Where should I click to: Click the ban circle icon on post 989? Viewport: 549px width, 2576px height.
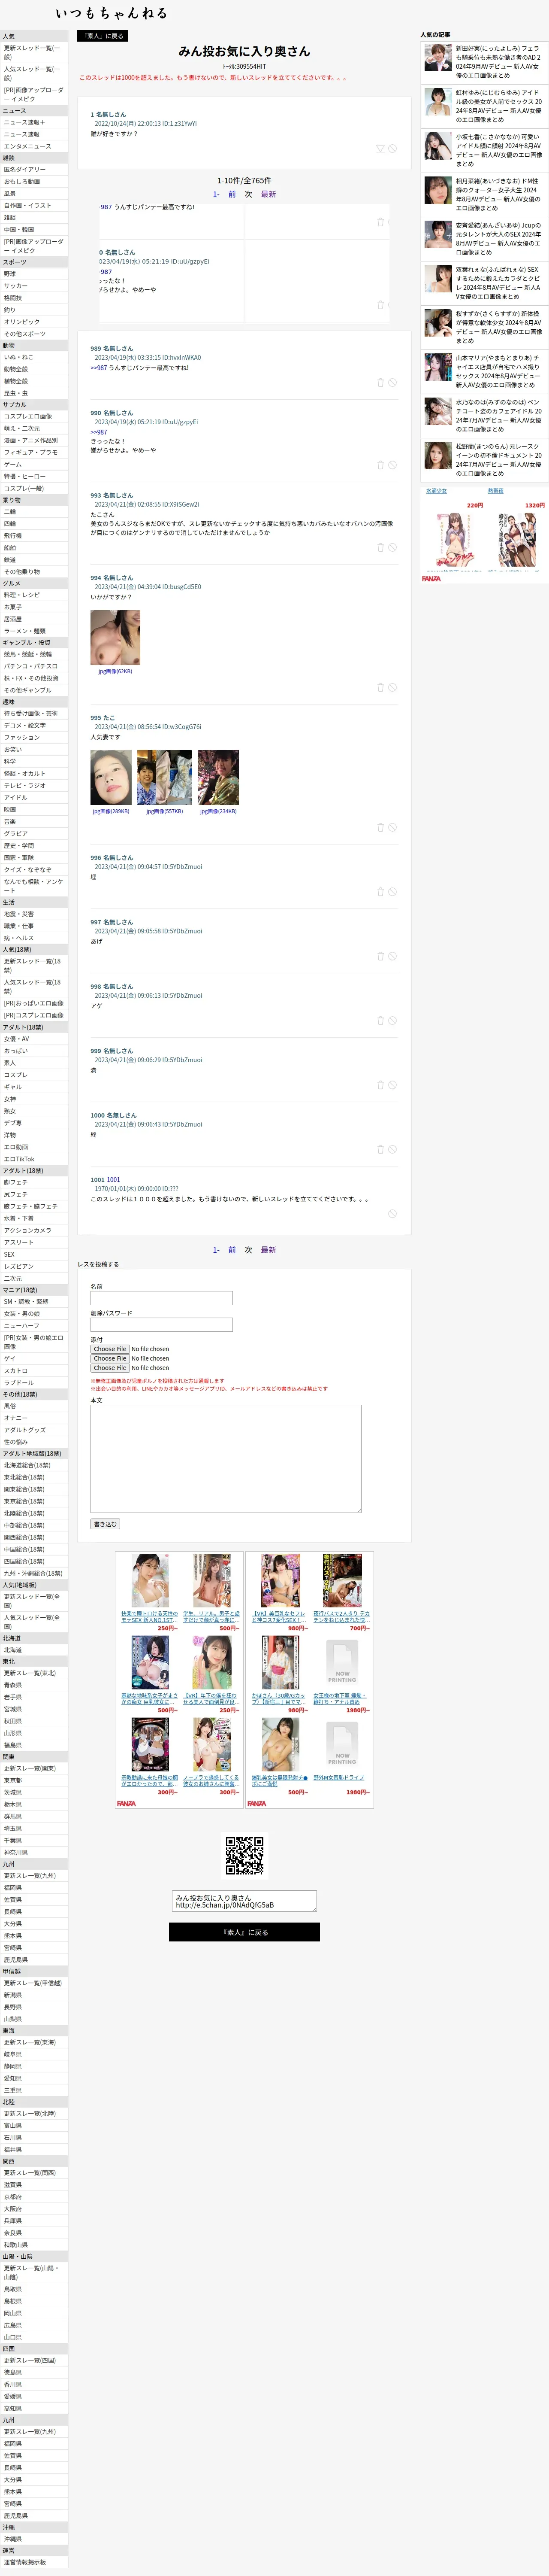(x=392, y=382)
